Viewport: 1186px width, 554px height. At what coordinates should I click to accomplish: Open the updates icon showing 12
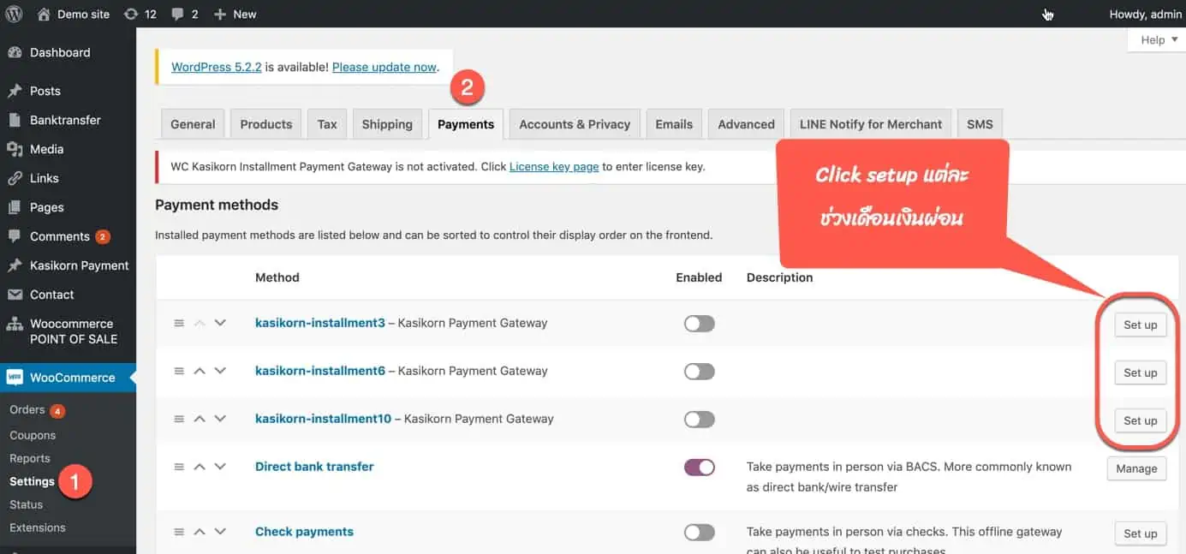(x=130, y=14)
